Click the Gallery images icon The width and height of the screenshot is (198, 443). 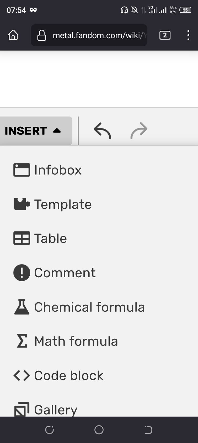click(22, 409)
